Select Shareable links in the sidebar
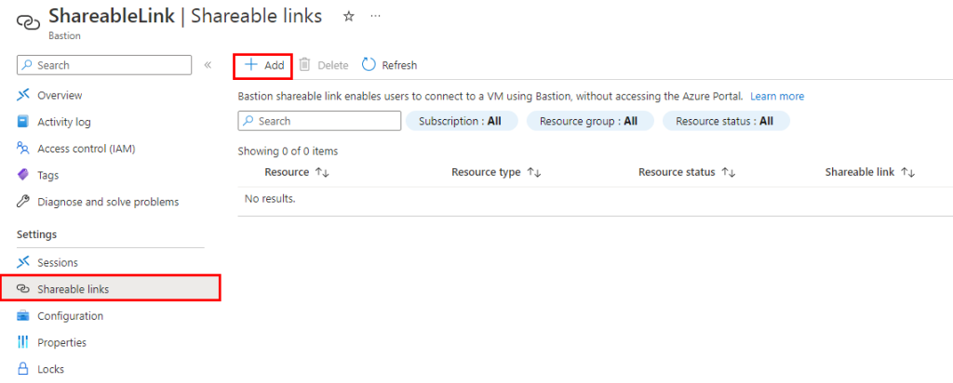The image size is (953, 383). click(x=110, y=289)
